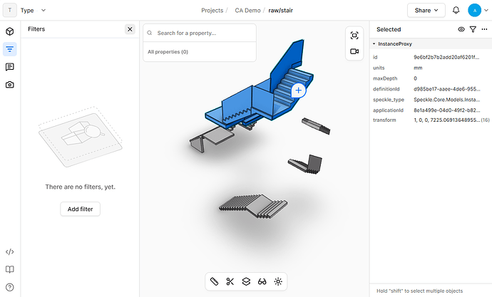This screenshot has height=297, width=492.
Task: Open the explode layers tool
Action: coord(246,281)
